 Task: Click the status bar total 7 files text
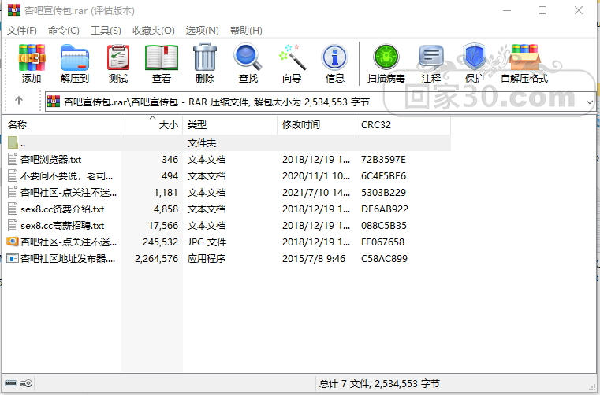(x=379, y=383)
